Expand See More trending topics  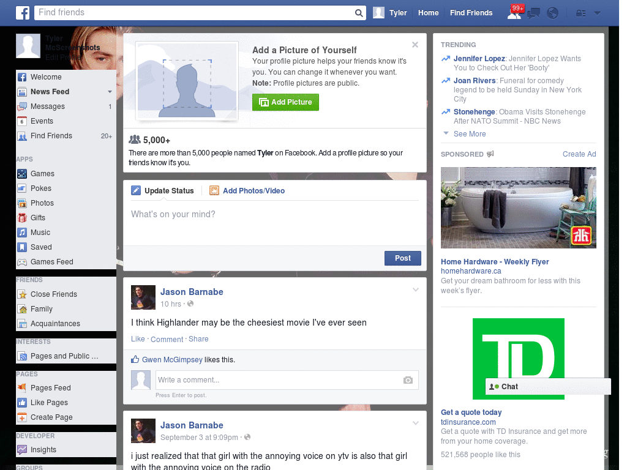click(x=470, y=134)
